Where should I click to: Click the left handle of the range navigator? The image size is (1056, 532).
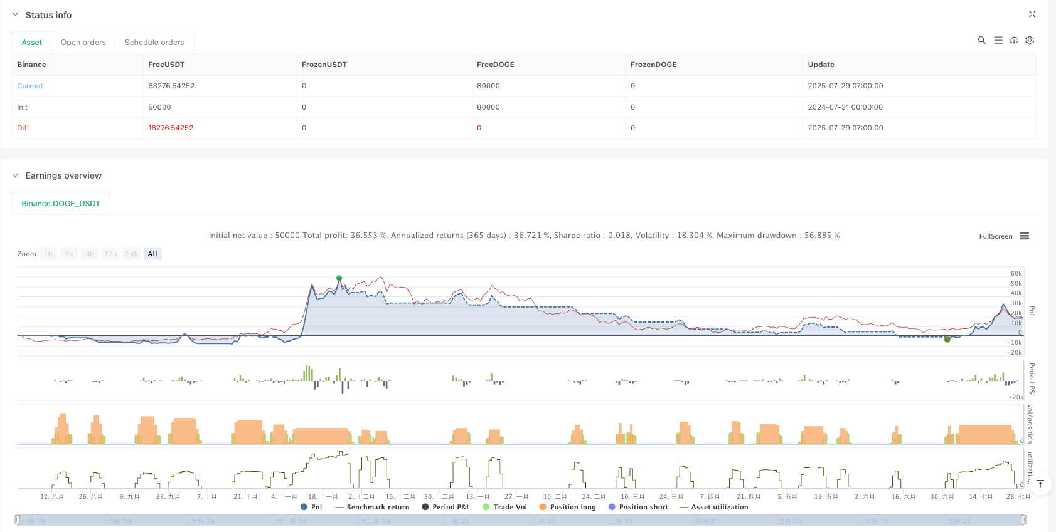click(x=18, y=519)
